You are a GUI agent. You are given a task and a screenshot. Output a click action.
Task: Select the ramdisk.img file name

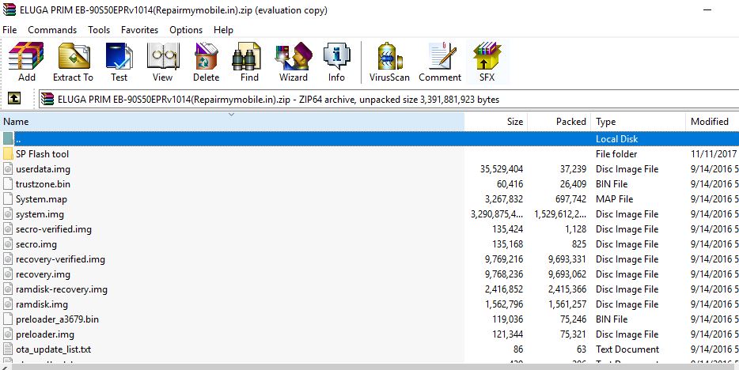[x=41, y=304]
